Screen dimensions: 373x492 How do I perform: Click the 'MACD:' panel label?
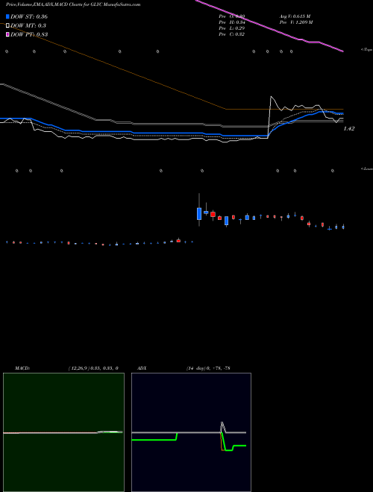point(22,368)
